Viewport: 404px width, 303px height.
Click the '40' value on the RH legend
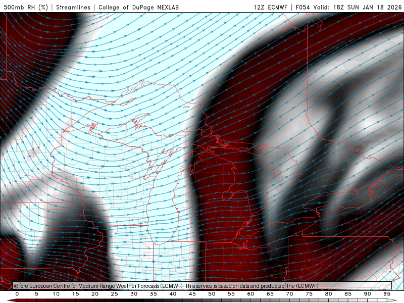[x=173, y=294]
